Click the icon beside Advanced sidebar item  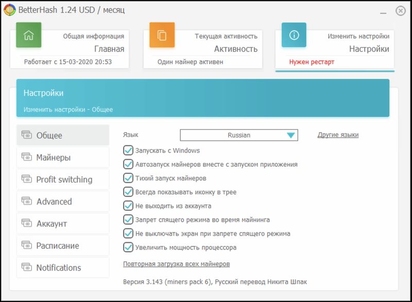pyautogui.click(x=27, y=201)
